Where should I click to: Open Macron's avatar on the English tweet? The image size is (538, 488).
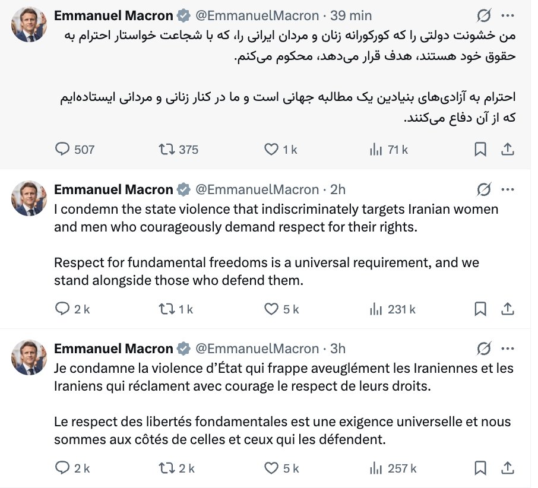29,198
